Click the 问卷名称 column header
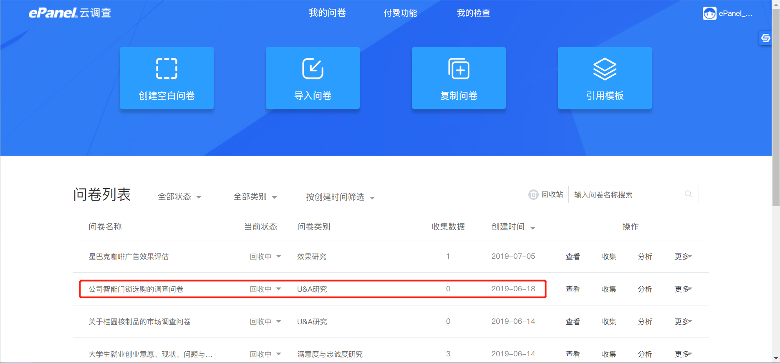This screenshot has height=363, width=780. coord(105,227)
